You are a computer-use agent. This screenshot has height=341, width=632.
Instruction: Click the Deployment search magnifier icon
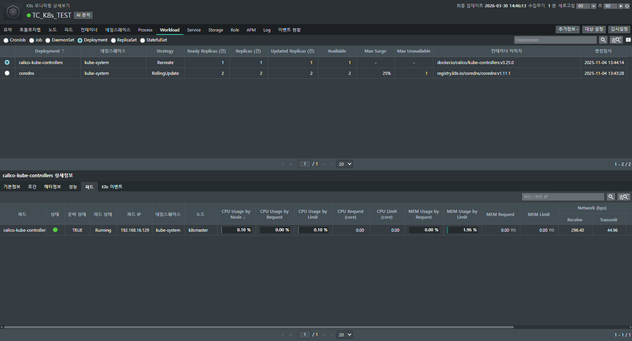(603, 40)
